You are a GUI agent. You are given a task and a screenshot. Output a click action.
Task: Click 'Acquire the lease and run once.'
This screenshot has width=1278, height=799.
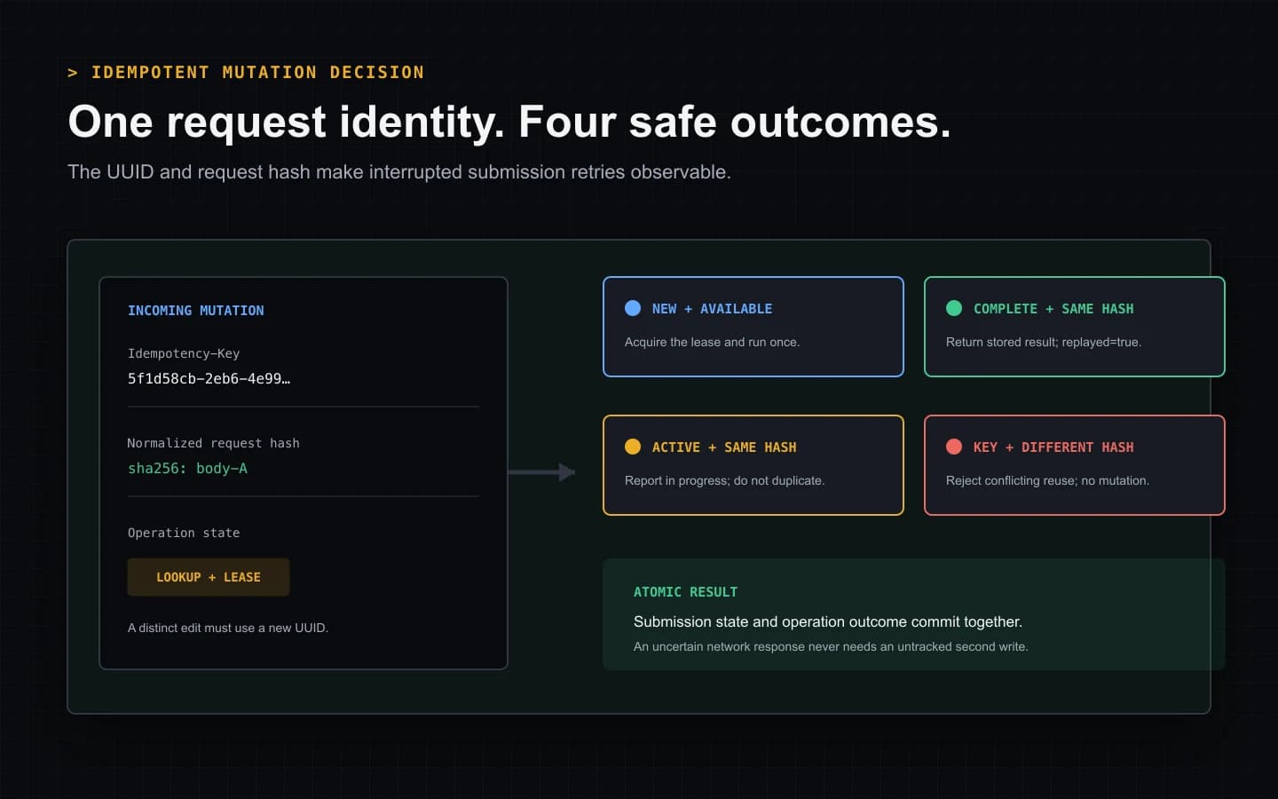[x=712, y=342]
